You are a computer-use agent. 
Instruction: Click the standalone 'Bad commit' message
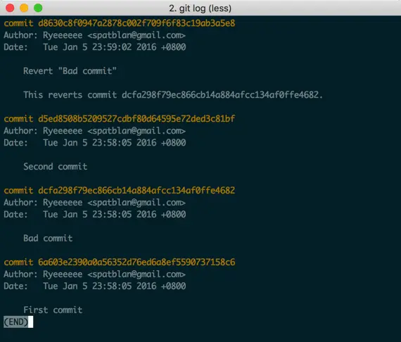click(48, 238)
